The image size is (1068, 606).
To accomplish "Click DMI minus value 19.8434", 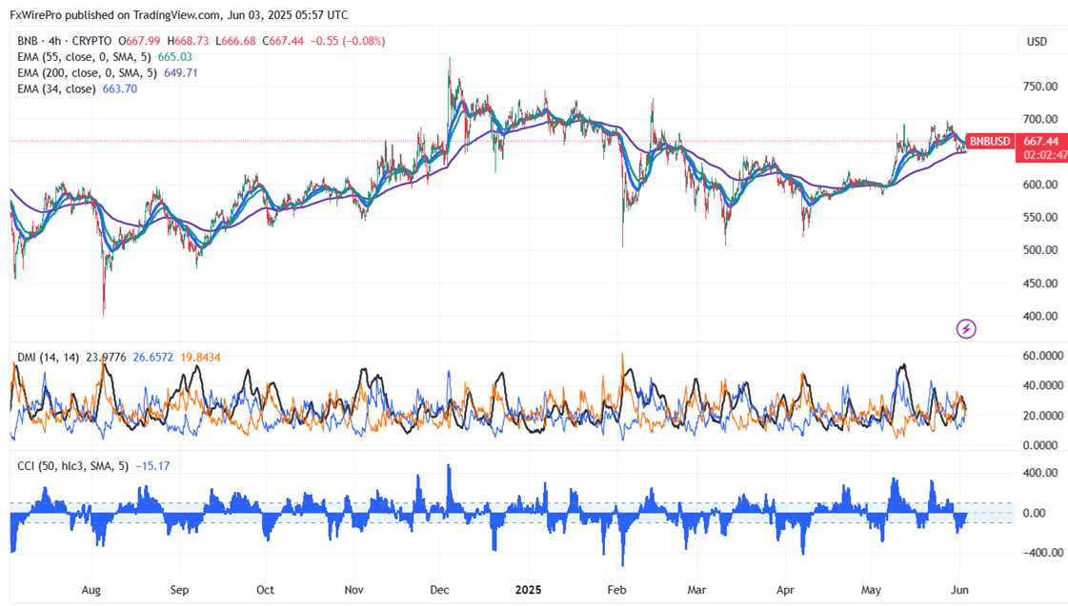I will coord(200,357).
